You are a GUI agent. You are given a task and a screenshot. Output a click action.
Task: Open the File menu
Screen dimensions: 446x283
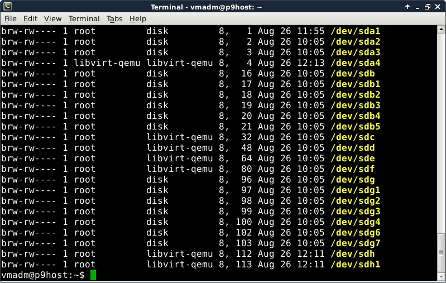[x=10, y=19]
